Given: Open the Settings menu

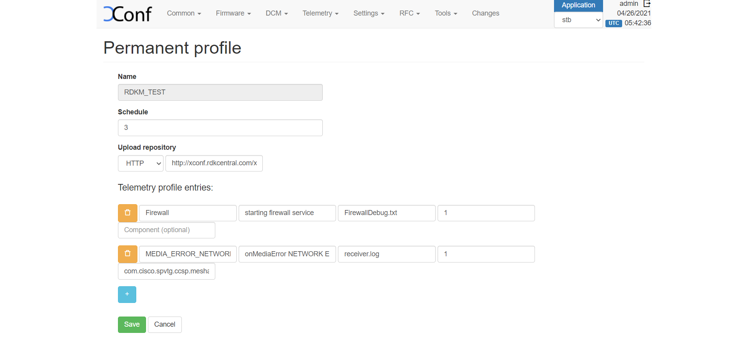Looking at the screenshot, I should [x=369, y=13].
